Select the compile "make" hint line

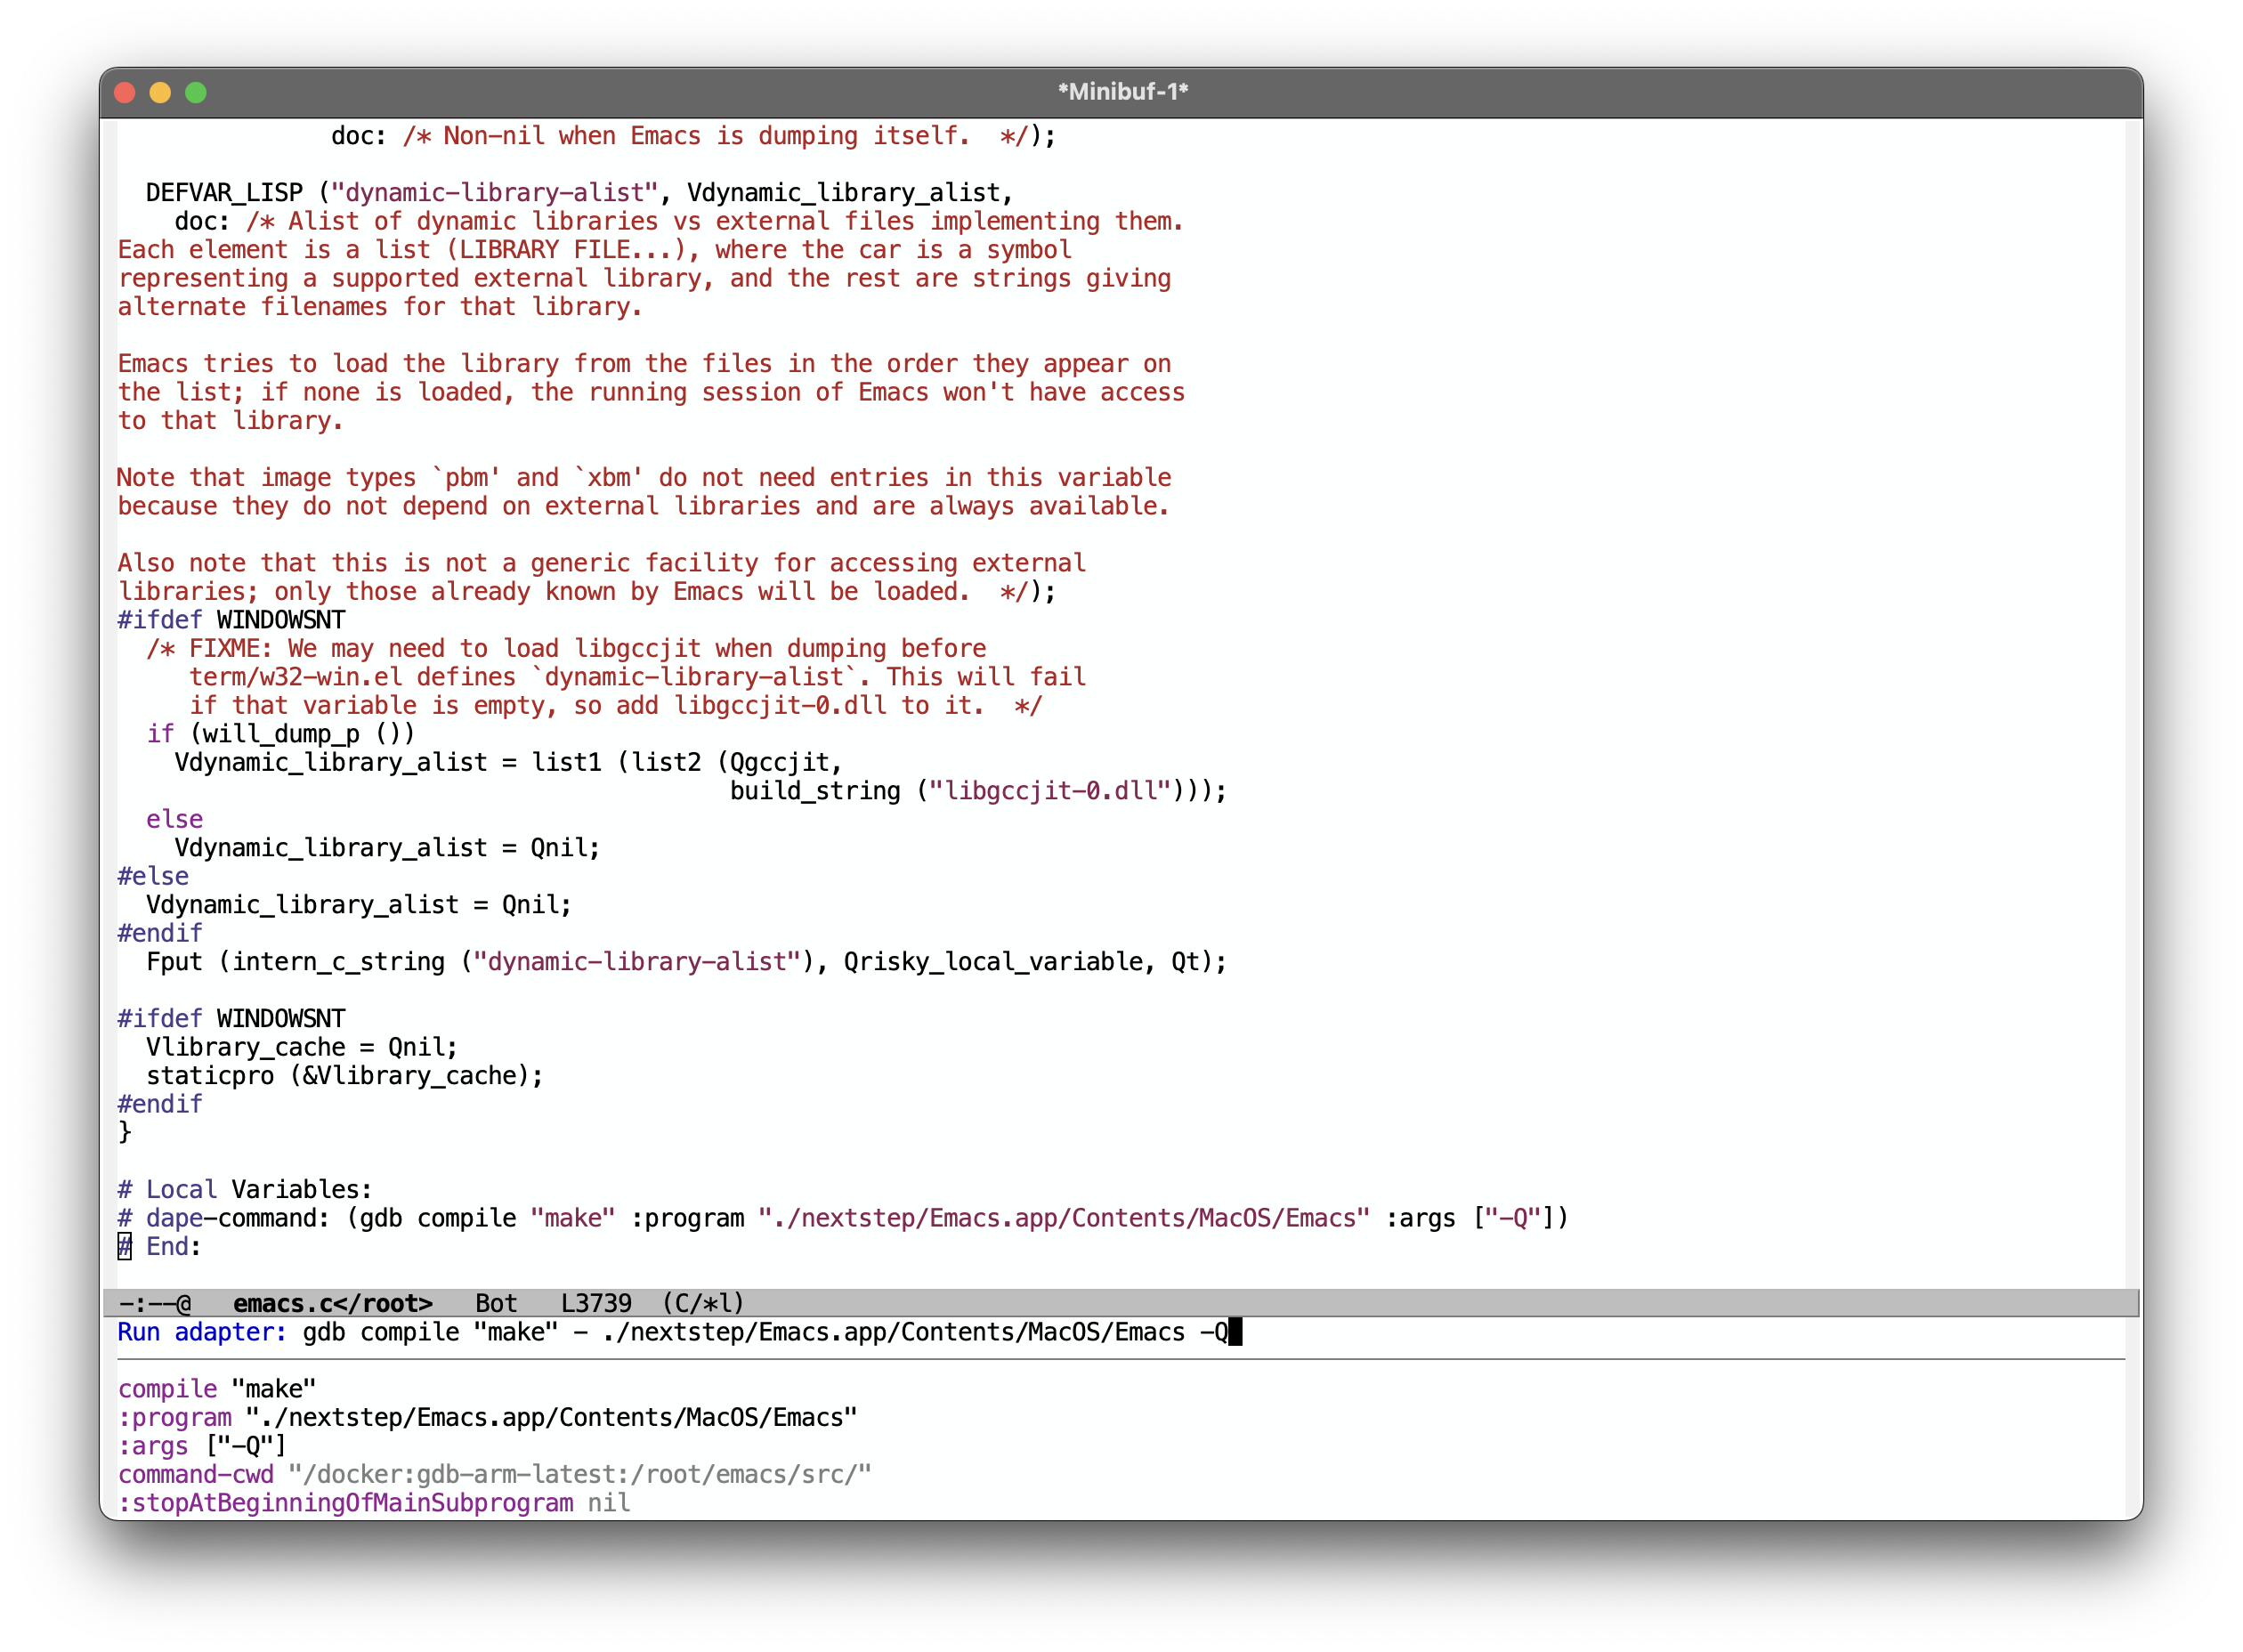pos(216,1390)
